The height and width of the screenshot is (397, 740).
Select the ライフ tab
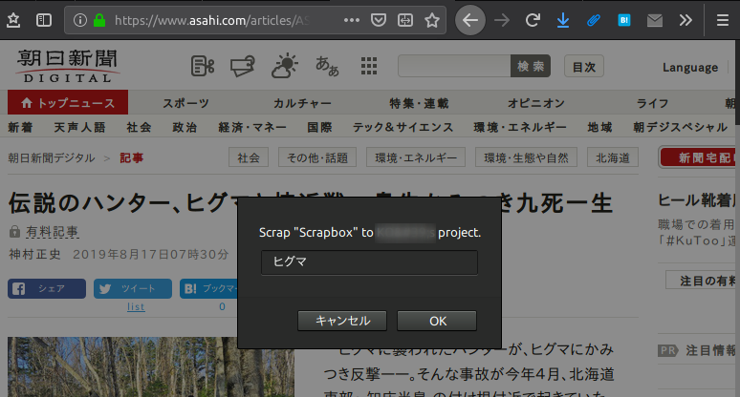click(x=653, y=103)
